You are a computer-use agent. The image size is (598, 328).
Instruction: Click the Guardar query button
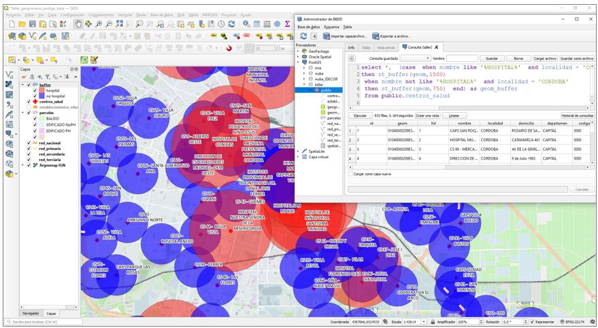coord(492,58)
